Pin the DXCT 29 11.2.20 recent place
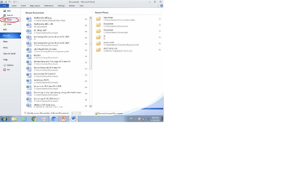Viewport: 291px width, 178px height. tap(160, 50)
